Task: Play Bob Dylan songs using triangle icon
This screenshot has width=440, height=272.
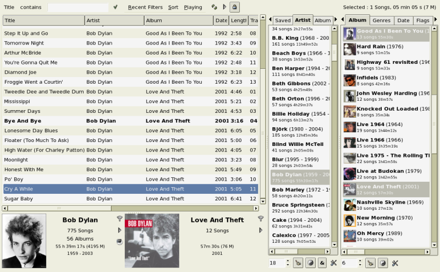Action: click(119, 230)
